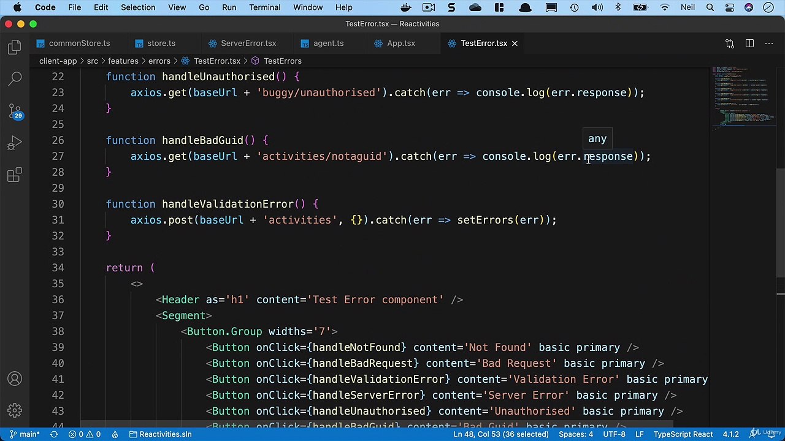Open the Manage gear menu
Viewport: 785px width, 441px height.
coord(15,410)
